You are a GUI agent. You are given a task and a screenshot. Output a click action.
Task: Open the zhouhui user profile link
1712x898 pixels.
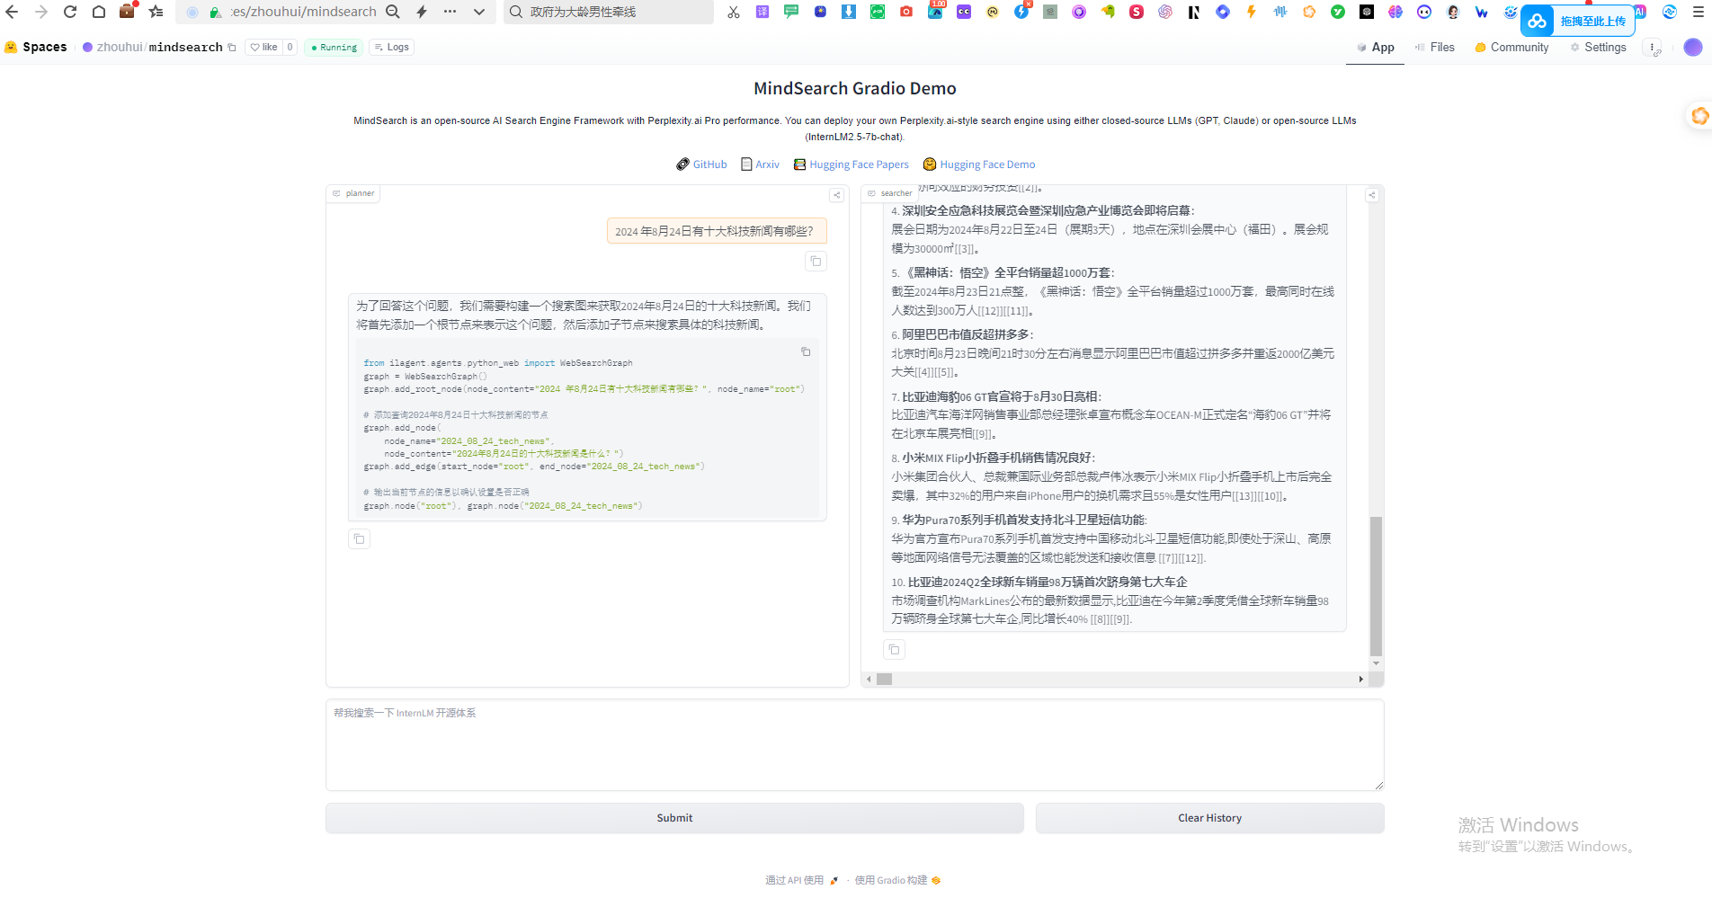point(120,47)
